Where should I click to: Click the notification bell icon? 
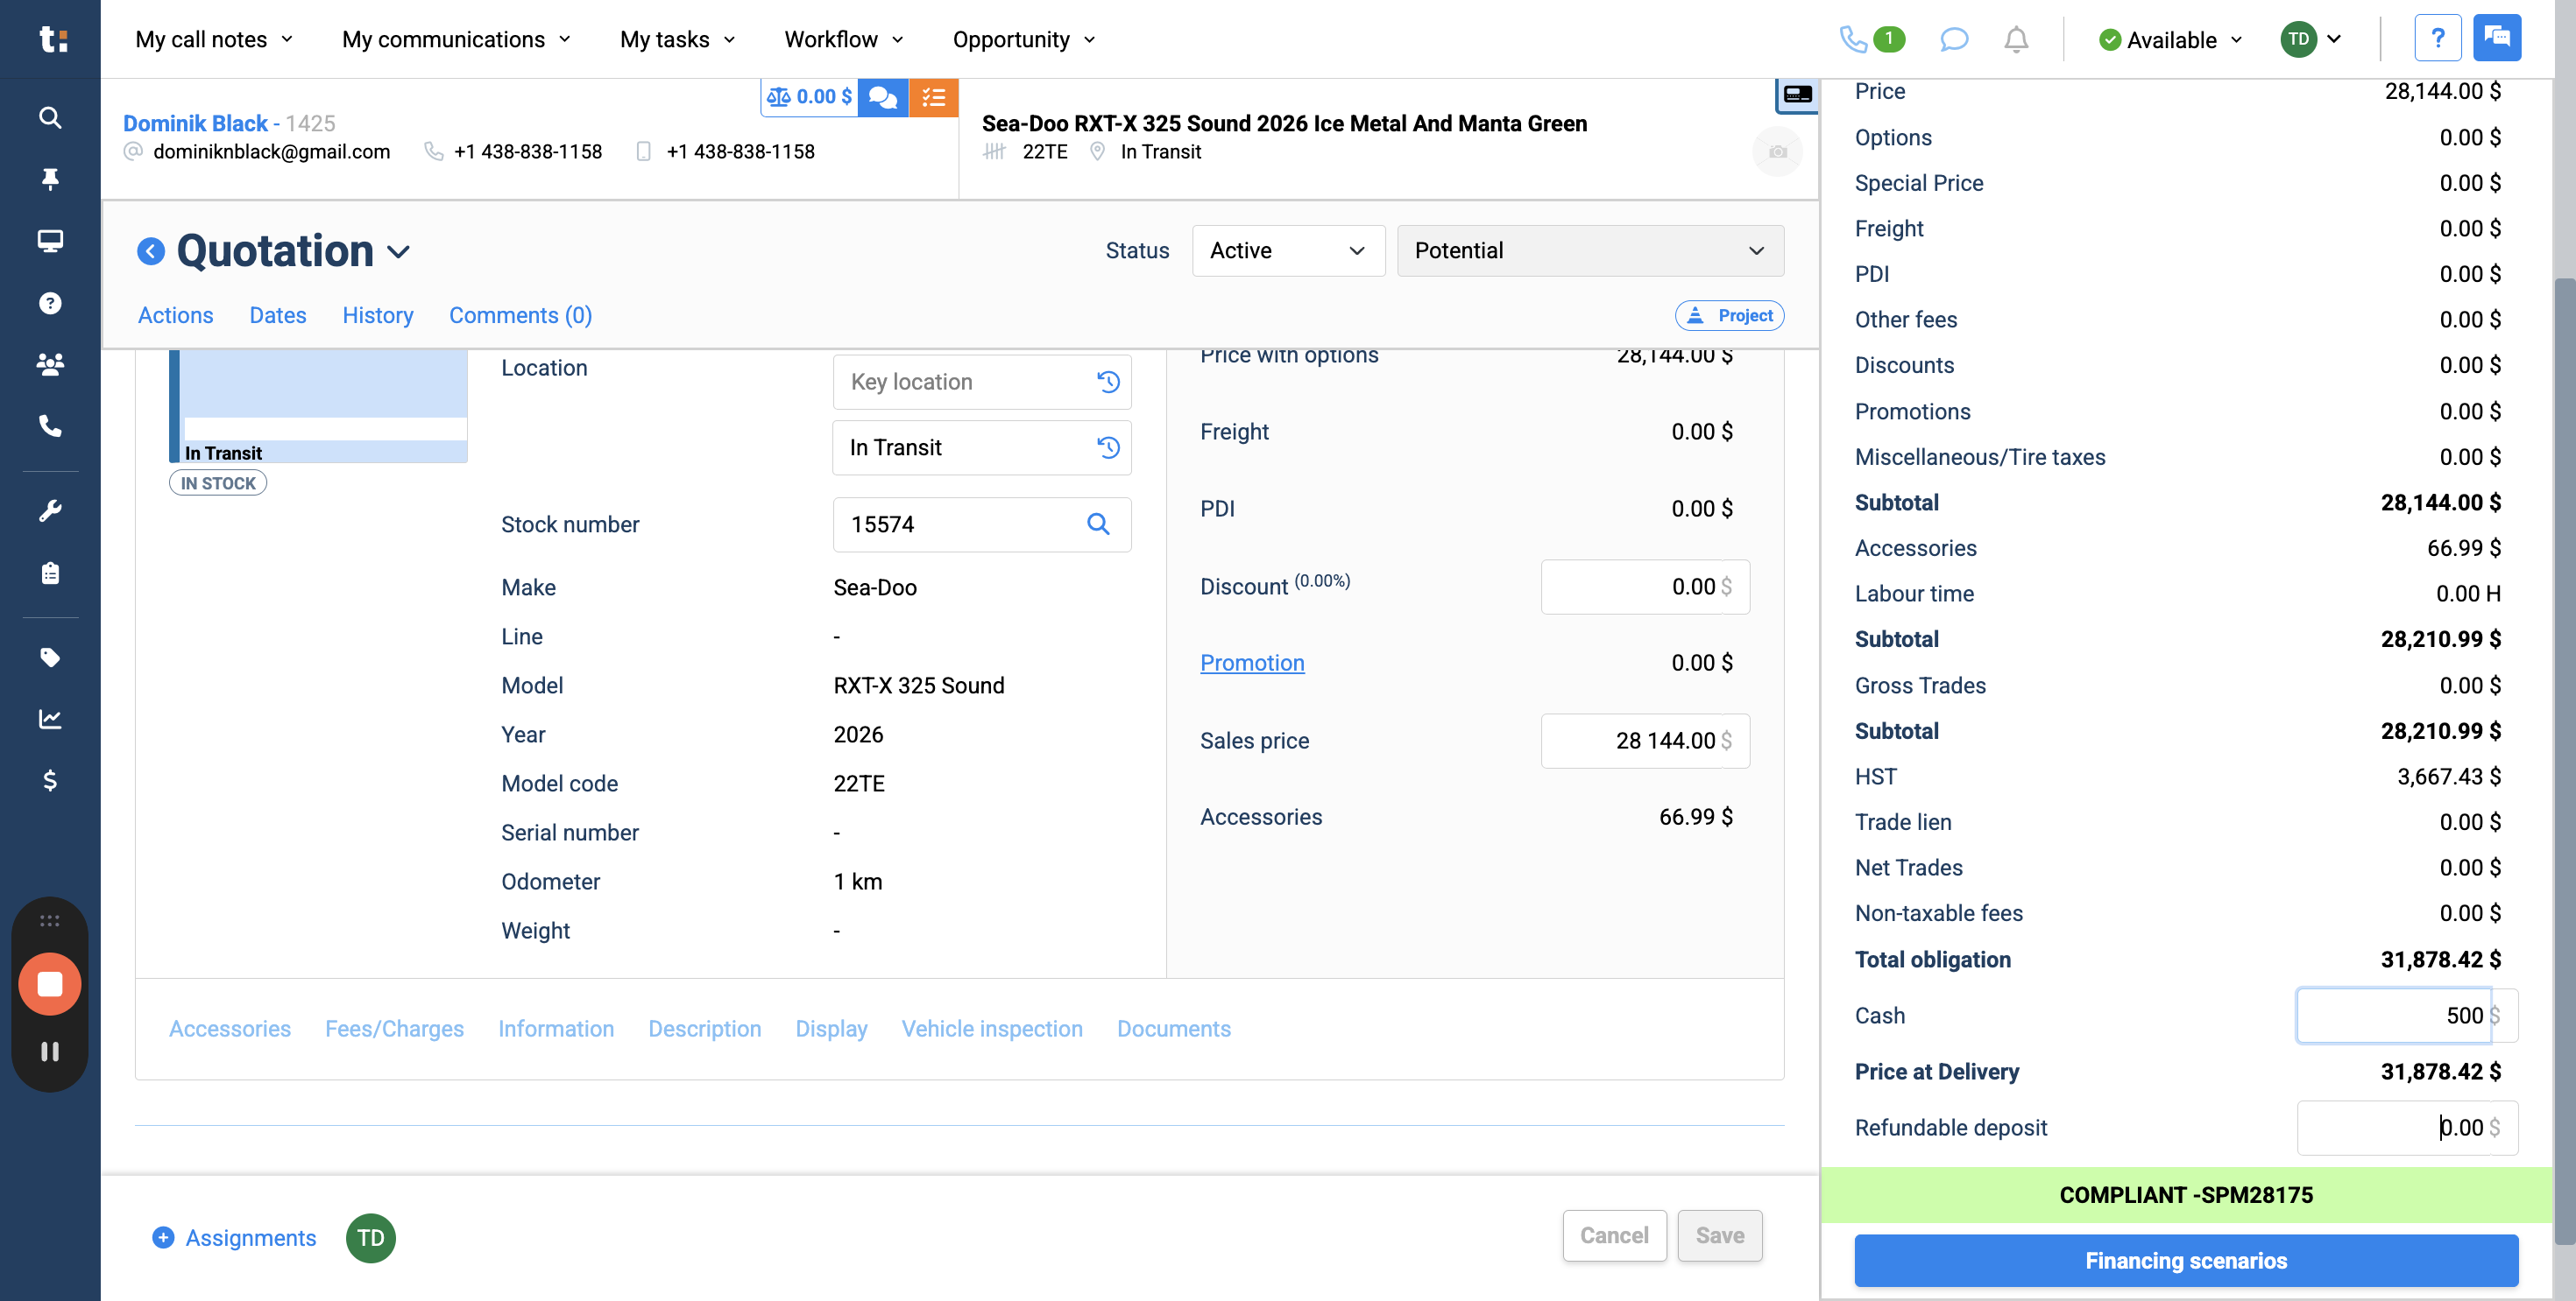click(2016, 40)
